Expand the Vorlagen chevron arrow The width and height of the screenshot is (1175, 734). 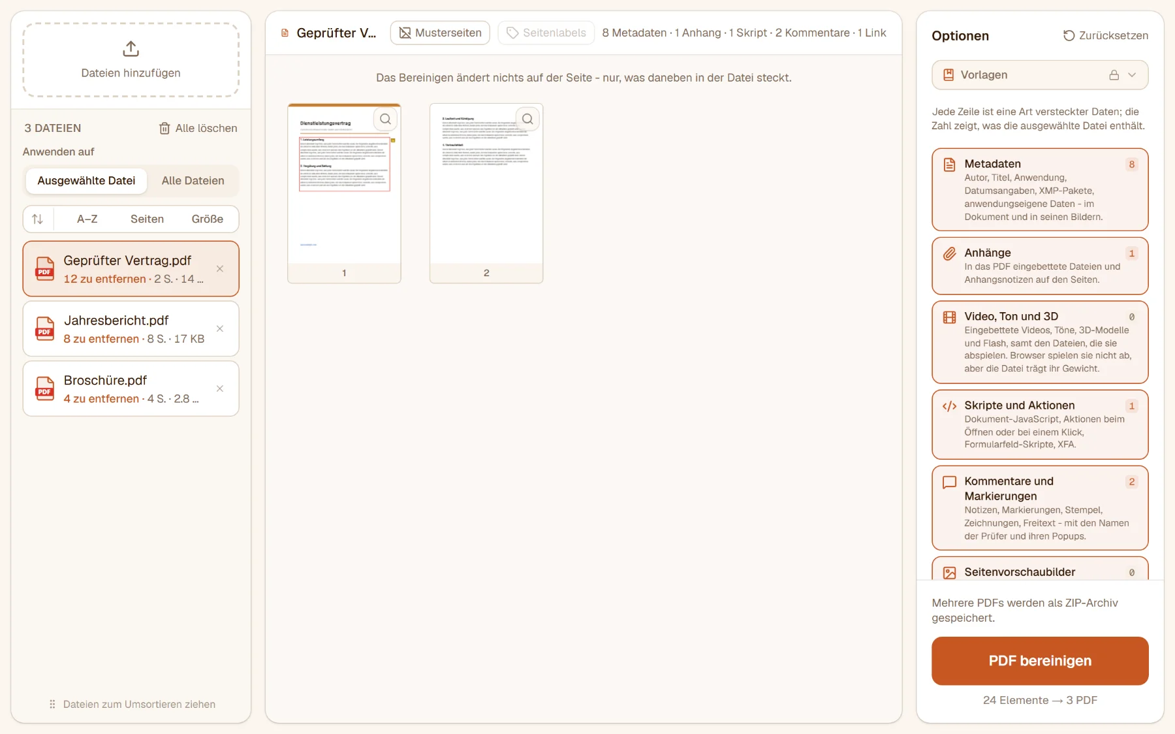[x=1133, y=75]
